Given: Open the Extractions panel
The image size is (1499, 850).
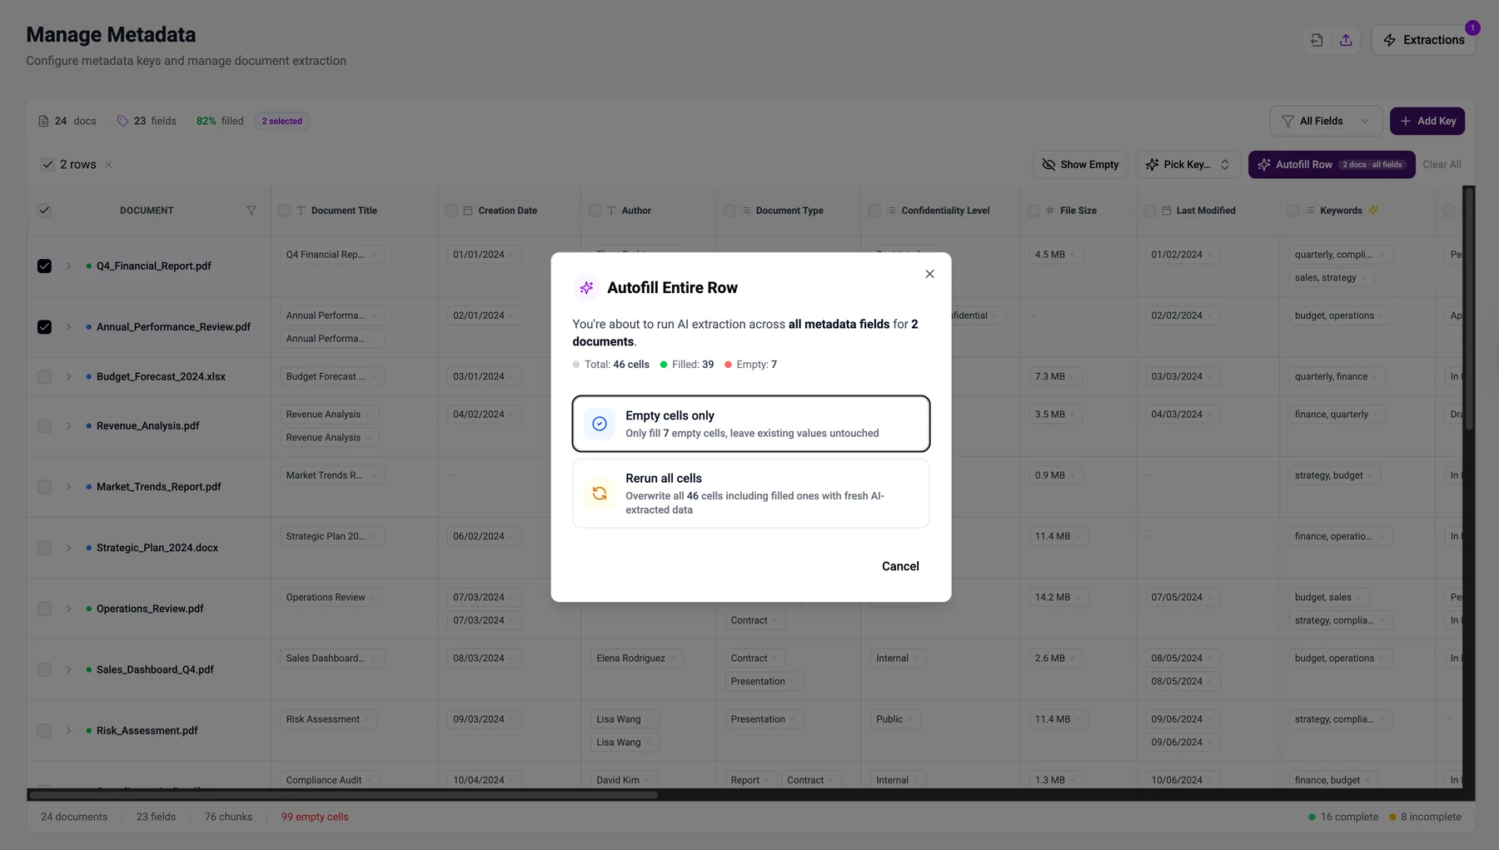Looking at the screenshot, I should 1423,40.
